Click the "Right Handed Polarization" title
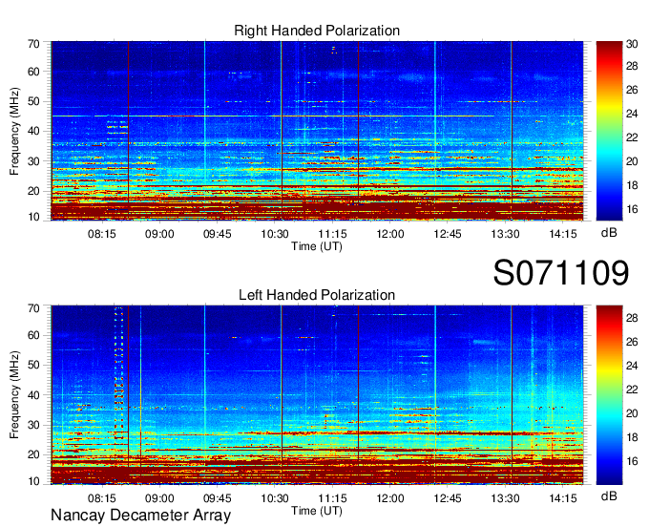 pyautogui.click(x=317, y=31)
